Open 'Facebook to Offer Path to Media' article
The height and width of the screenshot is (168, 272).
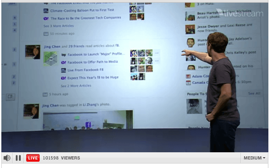[x=92, y=62]
